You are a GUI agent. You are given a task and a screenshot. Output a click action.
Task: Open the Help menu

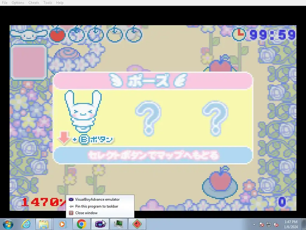pyautogui.click(x=60, y=3)
